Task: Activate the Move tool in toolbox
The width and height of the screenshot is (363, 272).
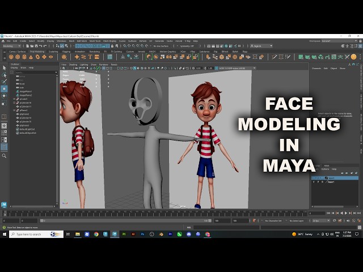Action: [x=4, y=89]
